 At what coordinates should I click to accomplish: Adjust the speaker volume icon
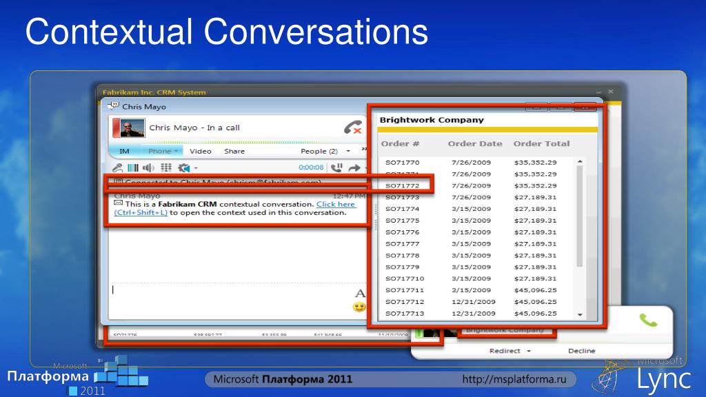click(x=148, y=168)
